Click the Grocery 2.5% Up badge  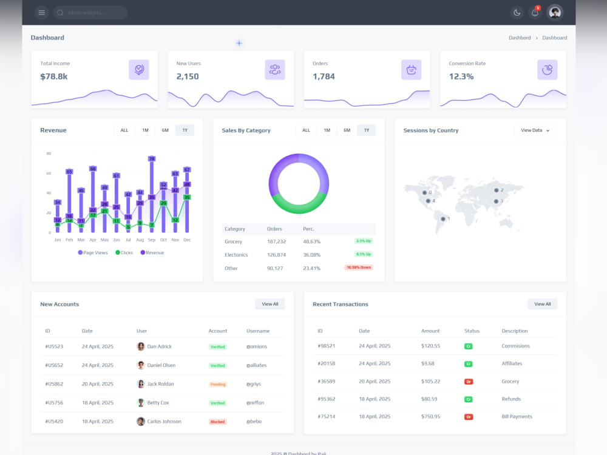[363, 241]
